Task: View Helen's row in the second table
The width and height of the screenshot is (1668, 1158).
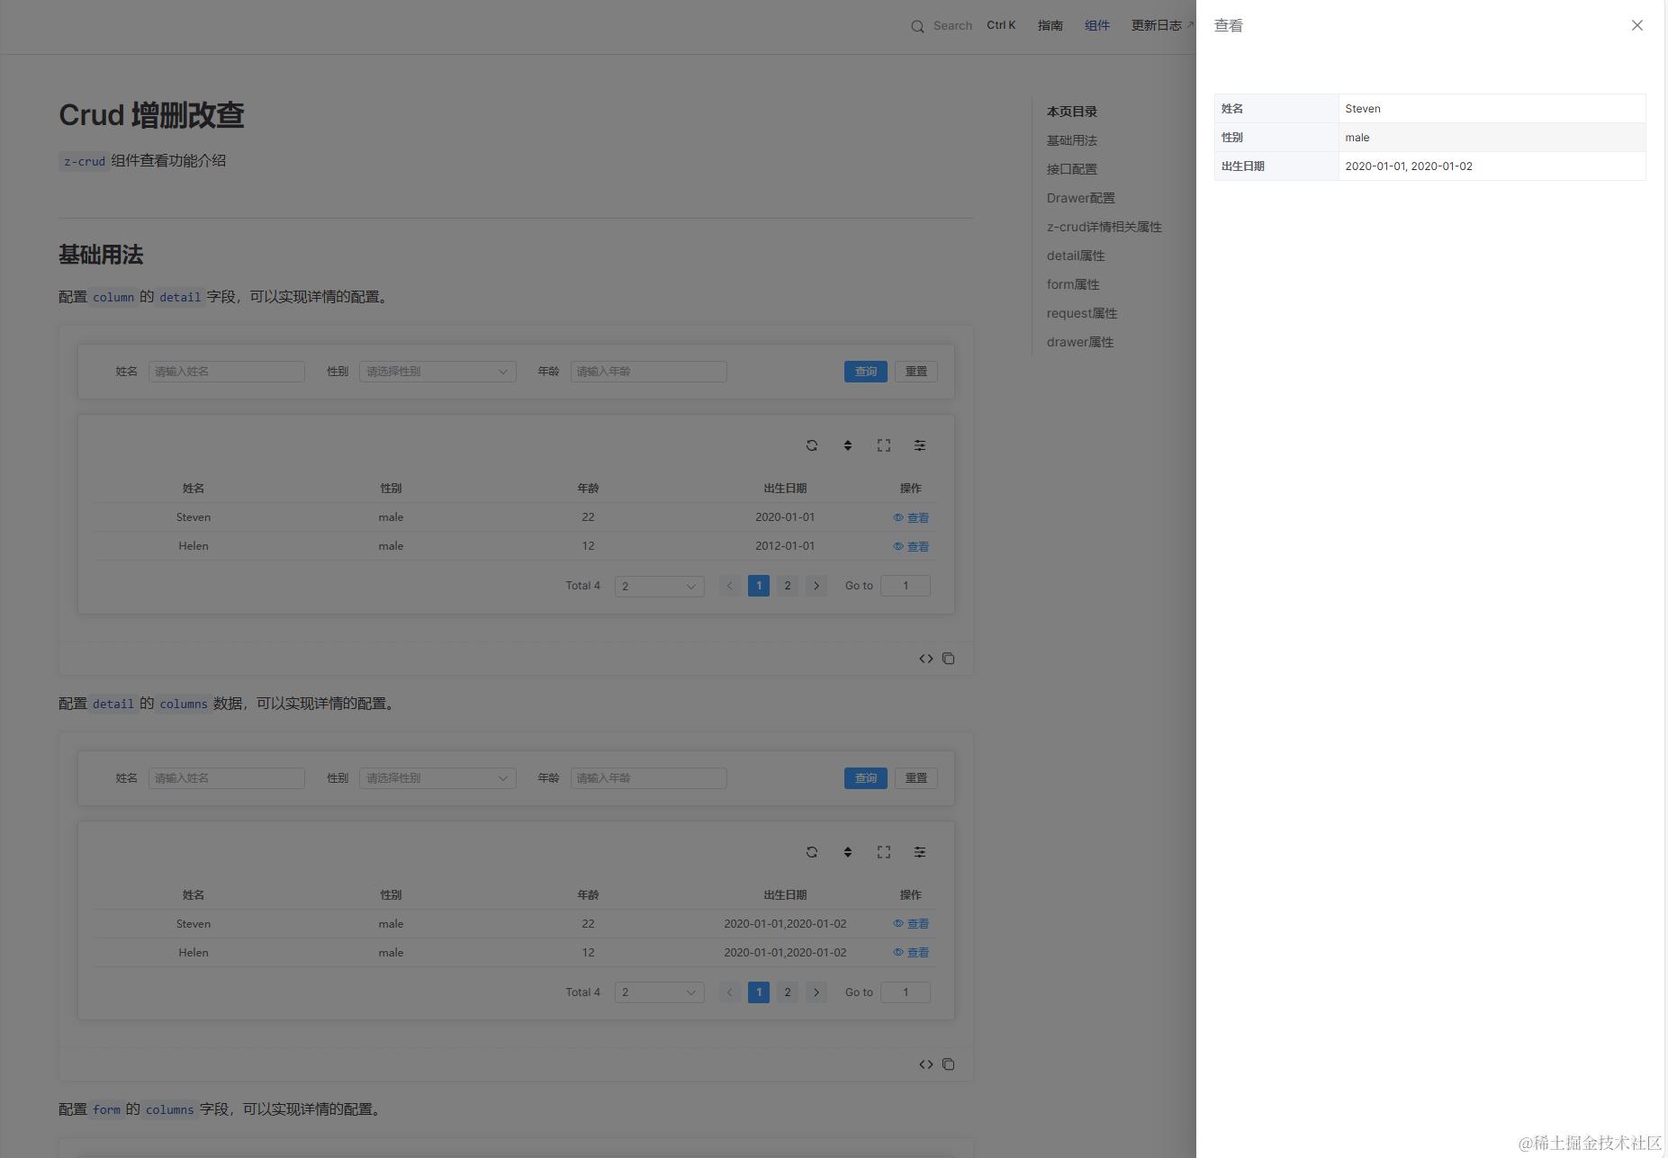Action: pyautogui.click(x=911, y=953)
